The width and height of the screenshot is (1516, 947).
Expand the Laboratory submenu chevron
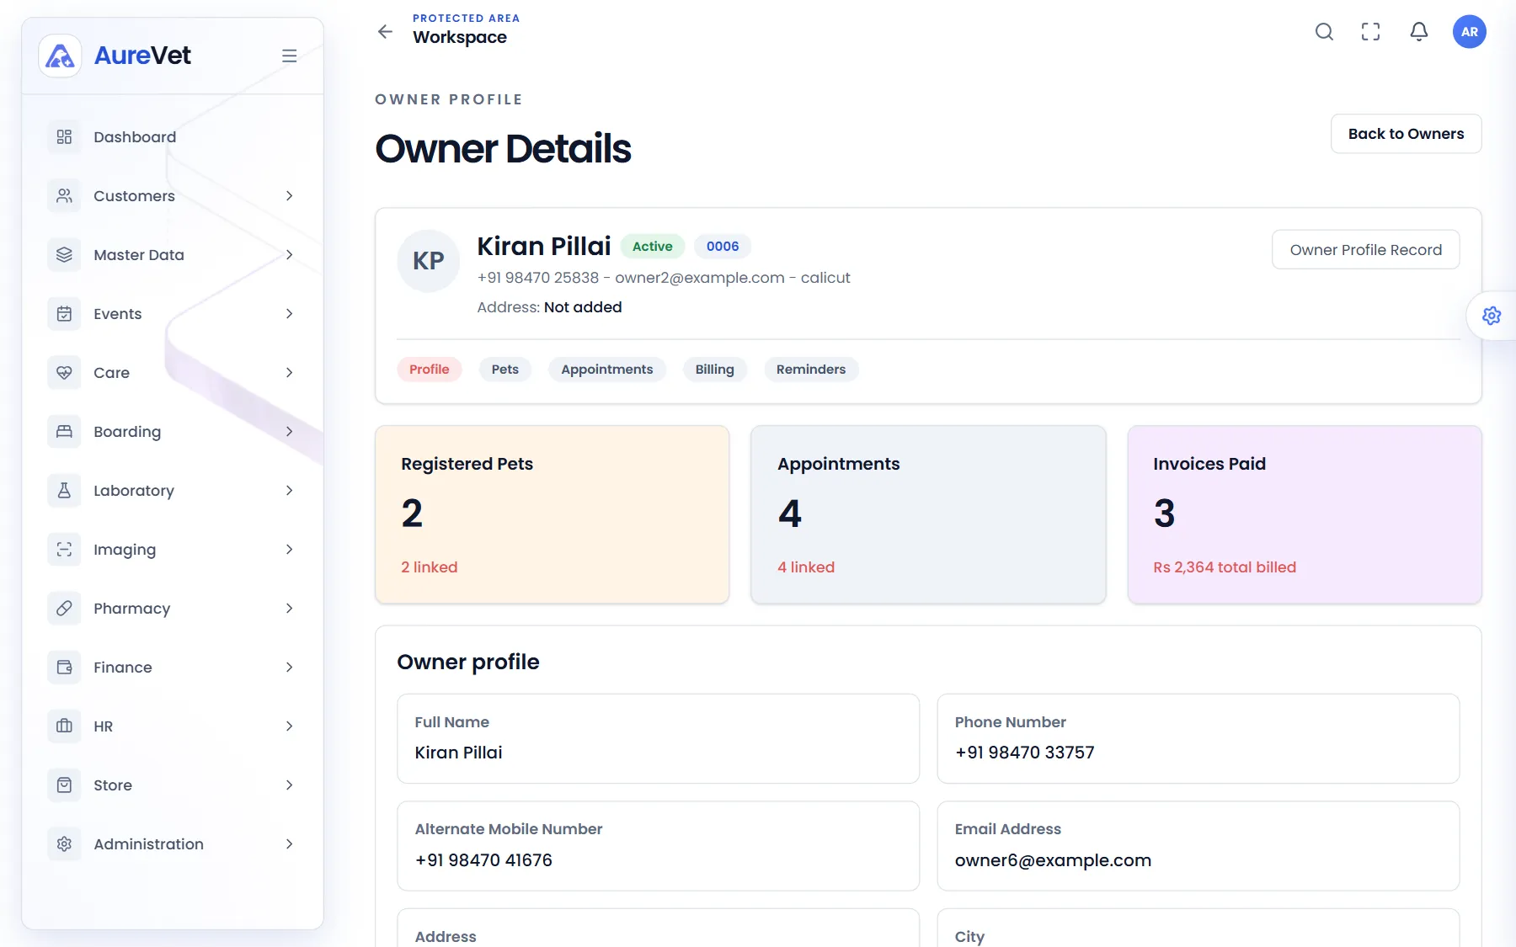click(x=289, y=490)
